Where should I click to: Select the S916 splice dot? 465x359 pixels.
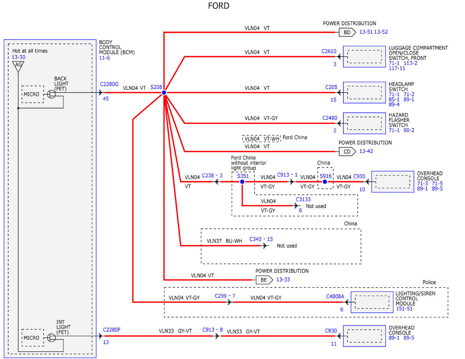[325, 182]
